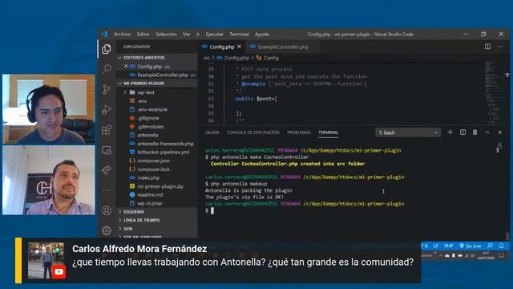513x289 pixels.
Task: Collapse the MI-PRIMER-PLUGIN section
Action: point(157,83)
